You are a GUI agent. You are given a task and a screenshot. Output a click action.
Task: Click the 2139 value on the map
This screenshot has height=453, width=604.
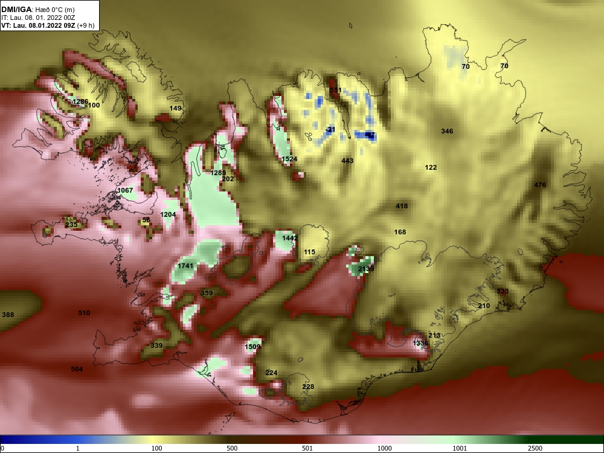pyautogui.click(x=366, y=269)
